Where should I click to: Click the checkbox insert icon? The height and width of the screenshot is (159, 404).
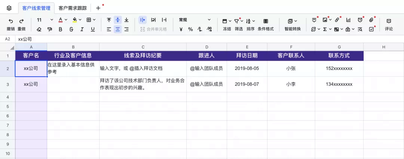[371, 30]
